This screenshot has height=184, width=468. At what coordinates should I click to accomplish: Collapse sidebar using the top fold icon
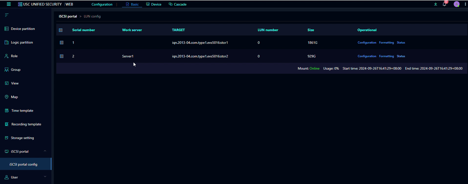click(7, 15)
